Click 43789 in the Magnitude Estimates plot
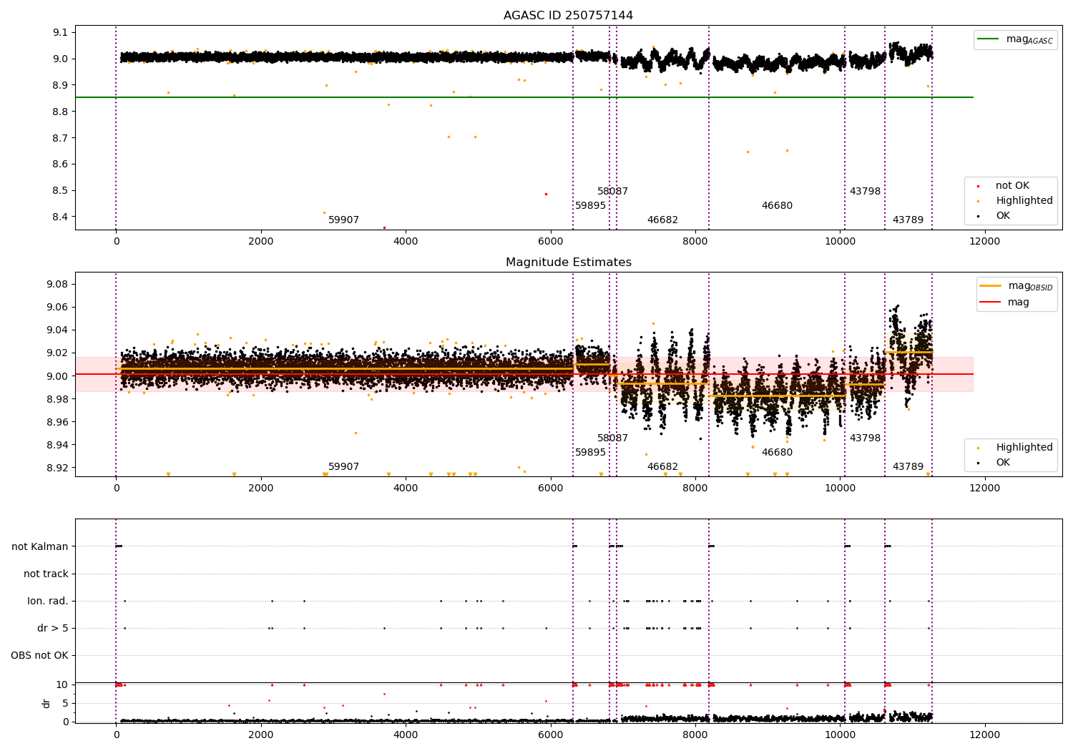This screenshot has height=751, width=1073. click(x=908, y=467)
